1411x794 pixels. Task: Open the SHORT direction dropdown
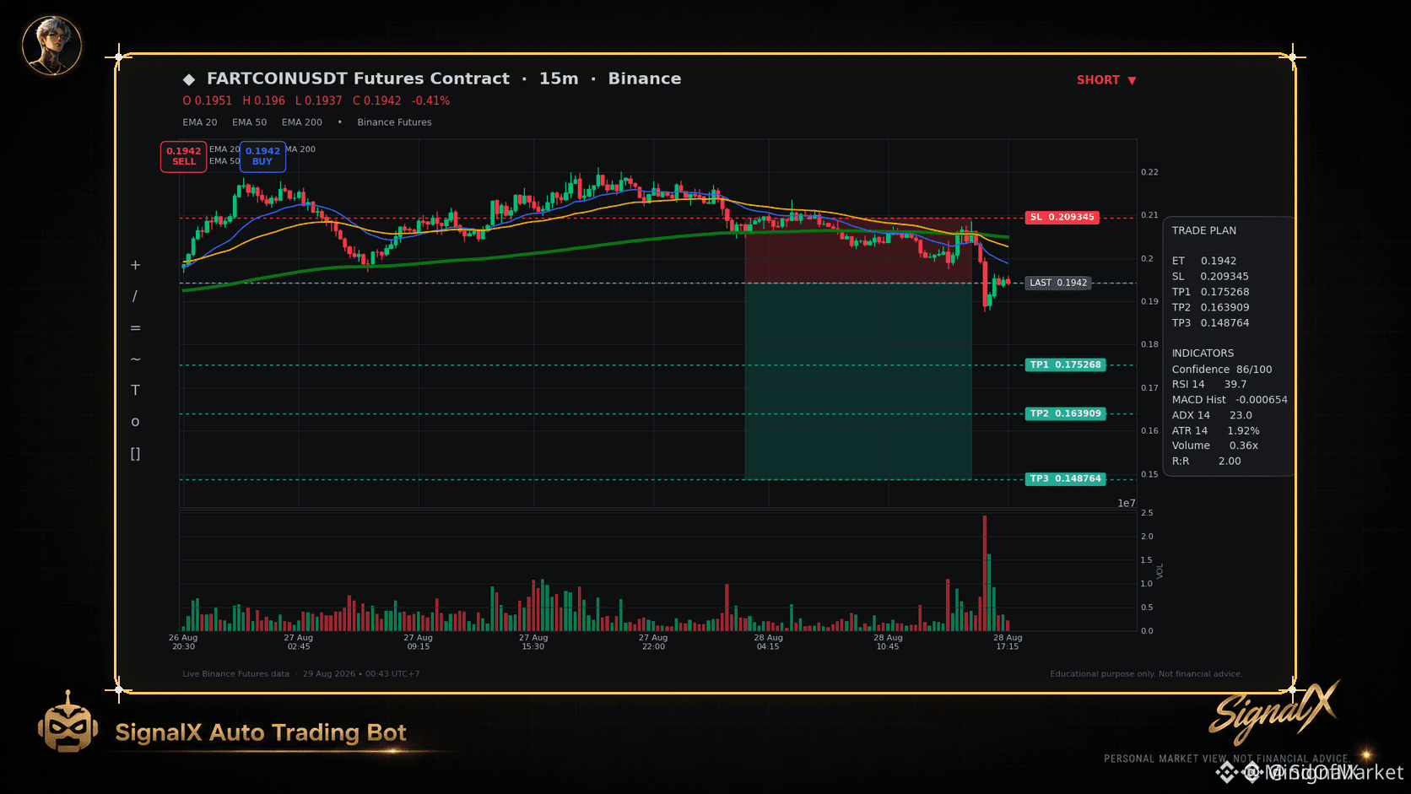(x=1106, y=80)
